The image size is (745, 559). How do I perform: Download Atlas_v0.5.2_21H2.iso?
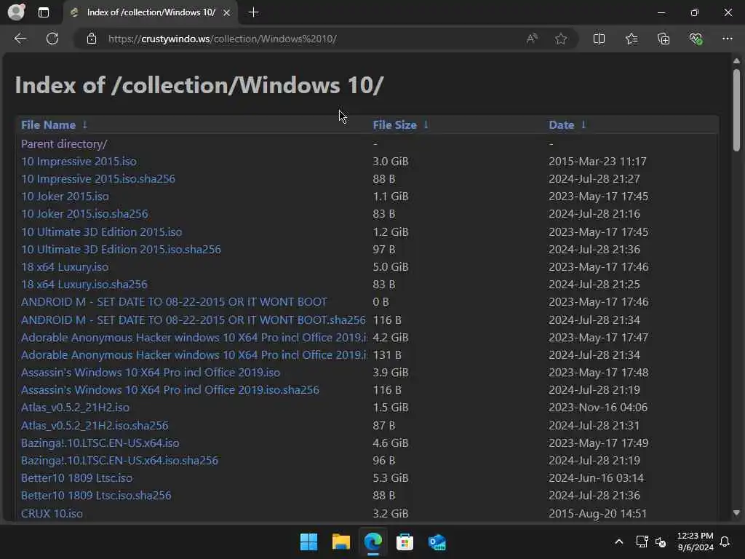(x=75, y=408)
